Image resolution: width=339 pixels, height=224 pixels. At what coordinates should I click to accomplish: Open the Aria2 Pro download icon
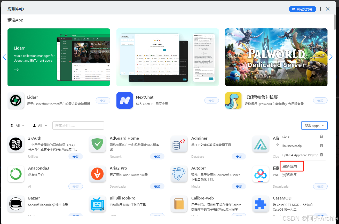[x=97, y=174]
